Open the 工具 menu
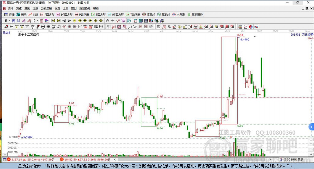This screenshot has height=169, width=314. 66,8
